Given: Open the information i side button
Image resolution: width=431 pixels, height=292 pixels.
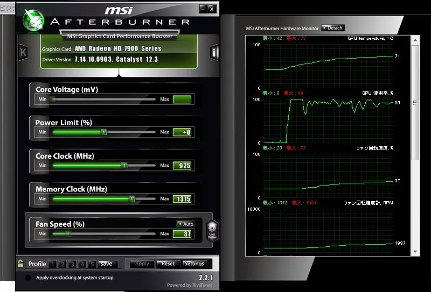Looking at the screenshot, I should [x=214, y=52].
